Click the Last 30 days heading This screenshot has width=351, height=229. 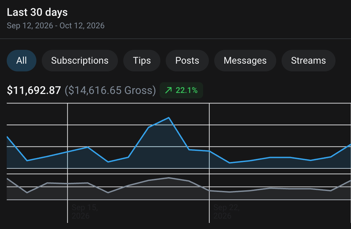(37, 12)
